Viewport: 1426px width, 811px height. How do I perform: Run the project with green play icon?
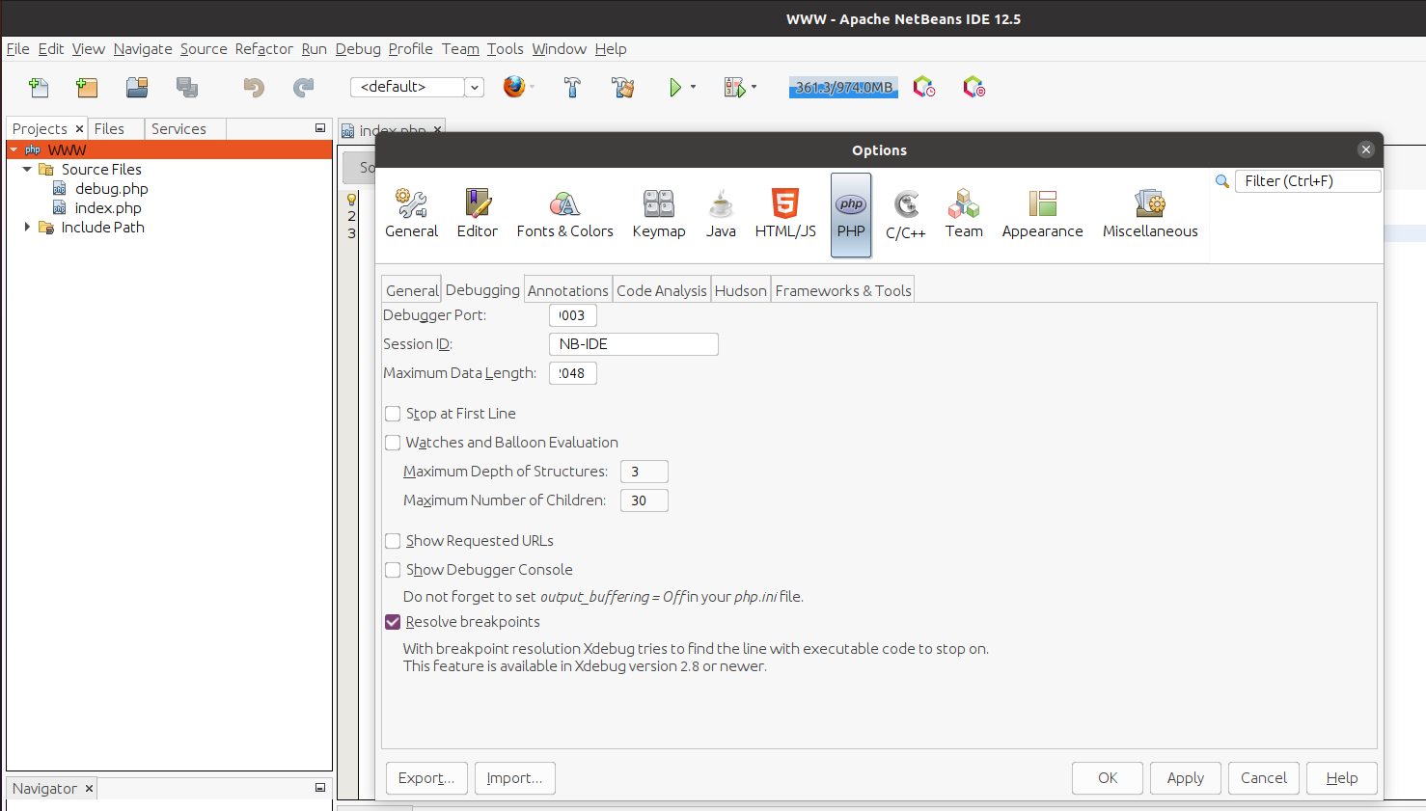click(675, 88)
